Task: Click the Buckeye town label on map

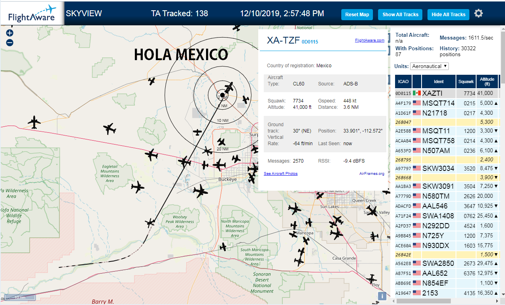Action: coord(227,179)
